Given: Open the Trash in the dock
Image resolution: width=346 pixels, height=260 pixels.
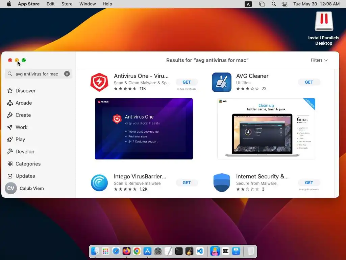Looking at the screenshot, I should pyautogui.click(x=250, y=251).
